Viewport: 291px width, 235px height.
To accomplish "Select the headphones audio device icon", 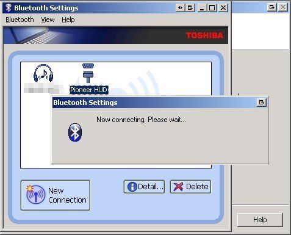I will (x=43, y=73).
